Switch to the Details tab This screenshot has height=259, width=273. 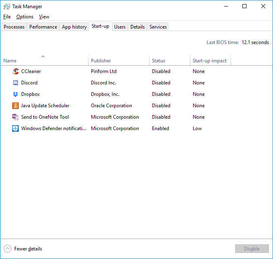coord(138,27)
